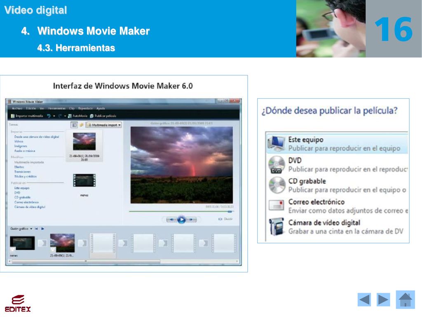Screen dimensions: 422x317
Task: Click the storyboard scroll right arrow
Action: 237,261
